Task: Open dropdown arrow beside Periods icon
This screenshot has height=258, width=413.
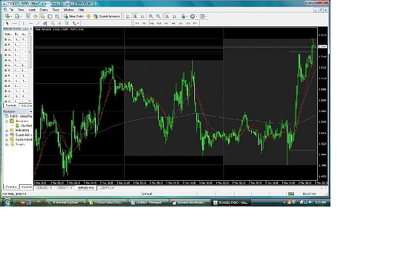Action: coord(196,16)
